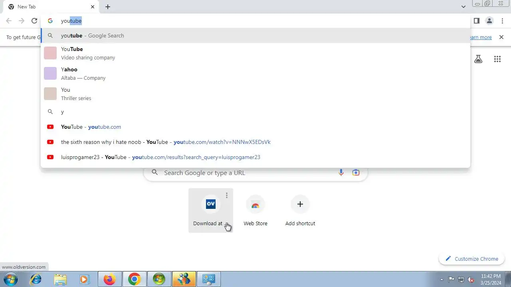Click the network tray icon
This screenshot has width=511, height=287.
[461, 279]
